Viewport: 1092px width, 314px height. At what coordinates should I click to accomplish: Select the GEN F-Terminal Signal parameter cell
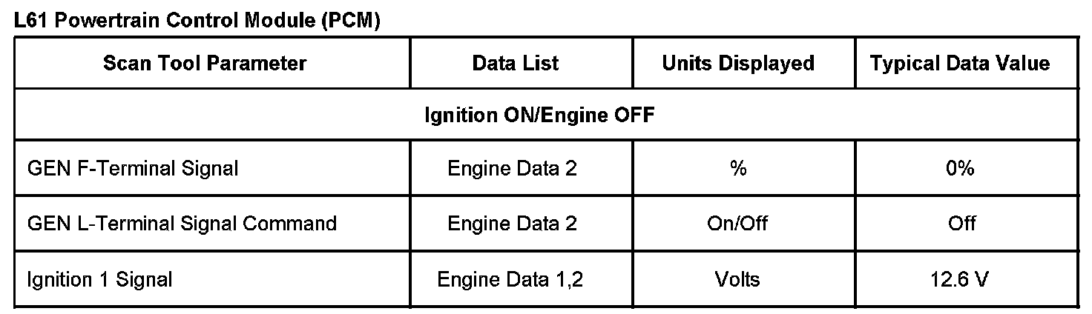click(x=133, y=169)
